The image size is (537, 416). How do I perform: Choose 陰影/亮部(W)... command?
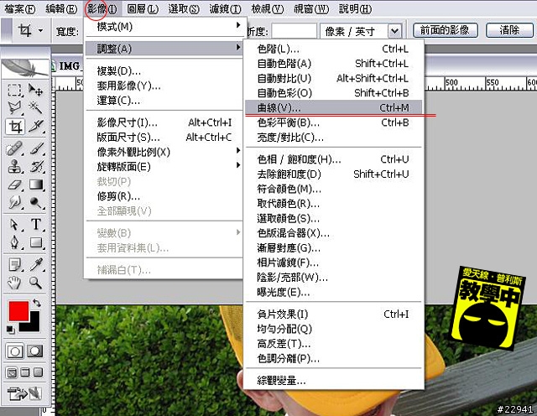click(x=334, y=277)
